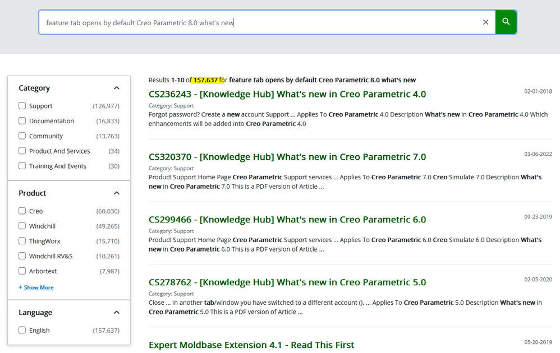Image resolution: width=560 pixels, height=353 pixels.
Task: Filter results by Creo product
Action: 22,211
